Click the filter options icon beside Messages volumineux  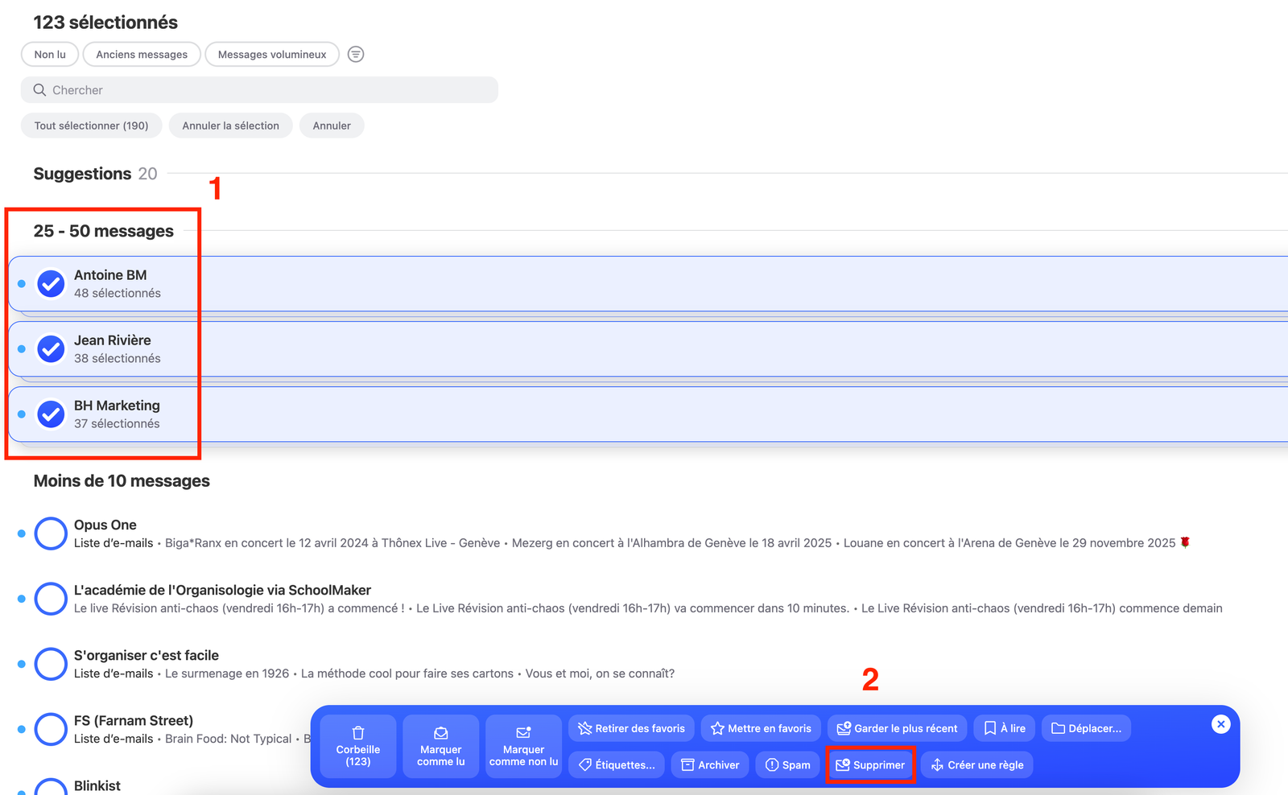coord(356,54)
